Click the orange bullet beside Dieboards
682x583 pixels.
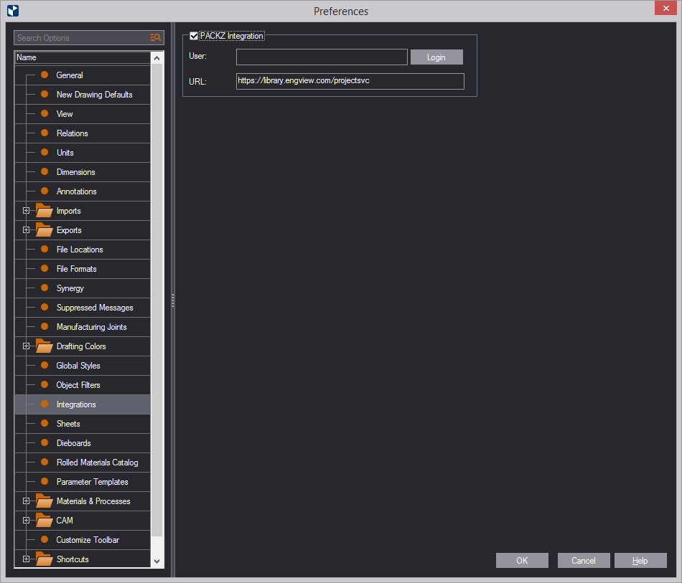coord(45,442)
